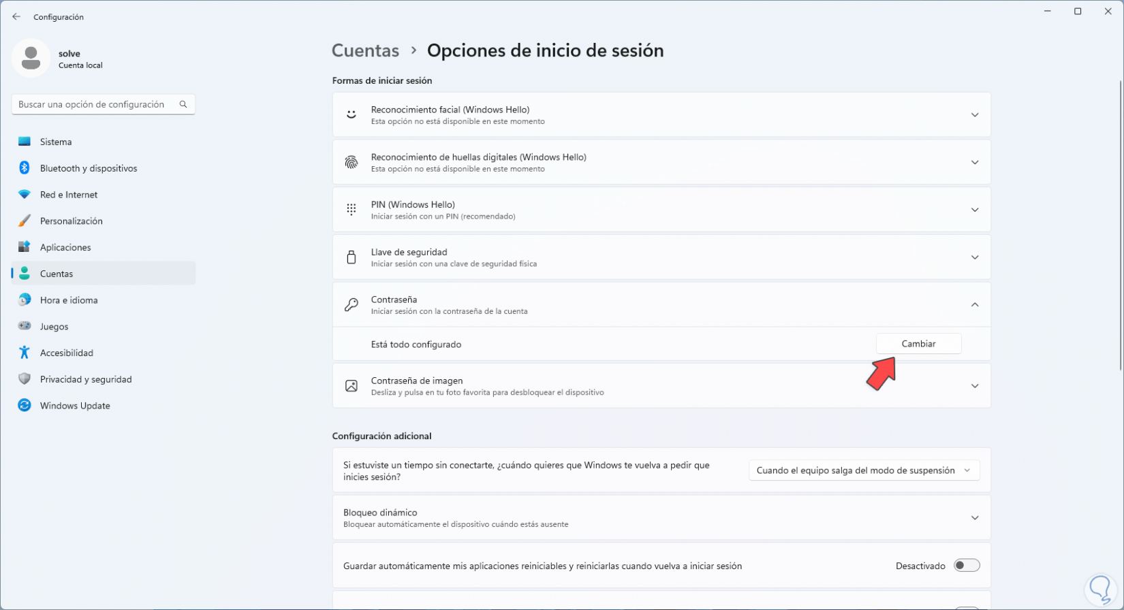Click the Hora e idioma globe clock icon
Image resolution: width=1124 pixels, height=610 pixels.
[25, 300]
